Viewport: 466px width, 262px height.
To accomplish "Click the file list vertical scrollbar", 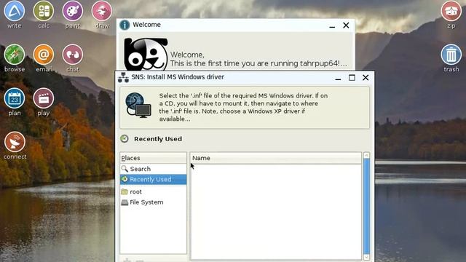I will coord(366,206).
